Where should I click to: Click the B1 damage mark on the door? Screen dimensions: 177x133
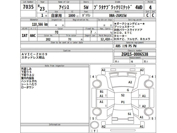coord(101,91)
